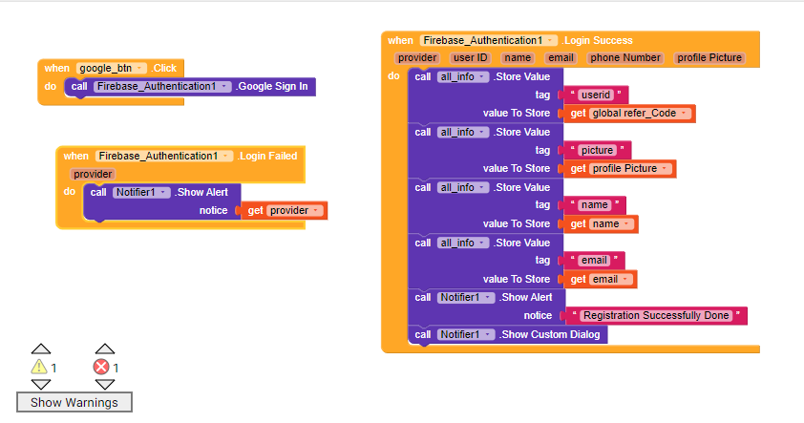Click the phone Number parameter in Login Success
The height and width of the screenshot is (423, 804).
[x=625, y=58]
